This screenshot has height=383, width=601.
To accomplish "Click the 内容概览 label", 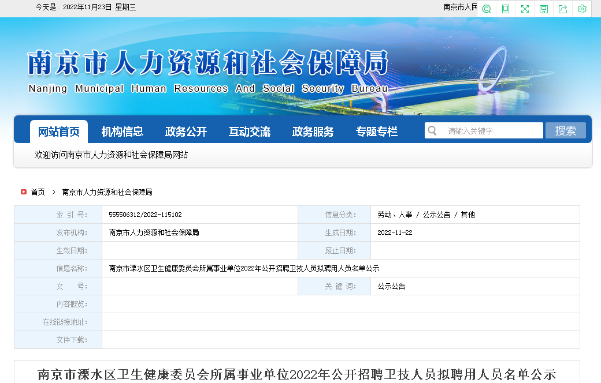I will [72, 304].
